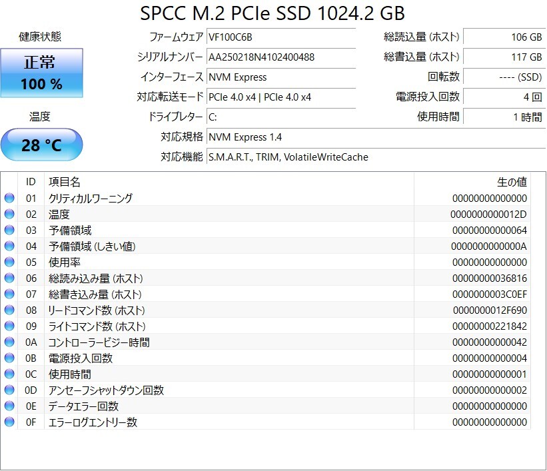Click the 28 °C temperature button
The height and width of the screenshot is (471, 547).
(x=41, y=145)
